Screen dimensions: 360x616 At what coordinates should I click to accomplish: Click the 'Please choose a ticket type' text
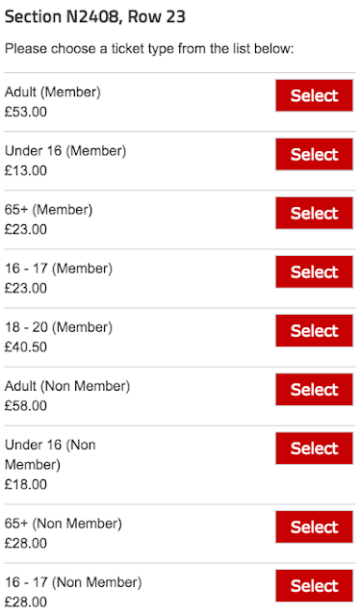[x=149, y=49]
